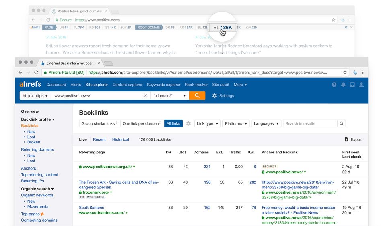Open the Languages filter dropdown
The image size is (383, 226).
[x=266, y=123]
